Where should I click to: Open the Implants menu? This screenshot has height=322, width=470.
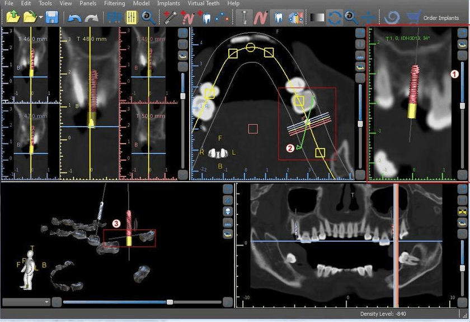click(x=168, y=3)
